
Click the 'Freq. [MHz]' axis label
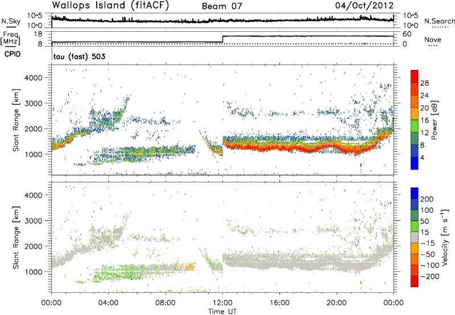(x=11, y=39)
